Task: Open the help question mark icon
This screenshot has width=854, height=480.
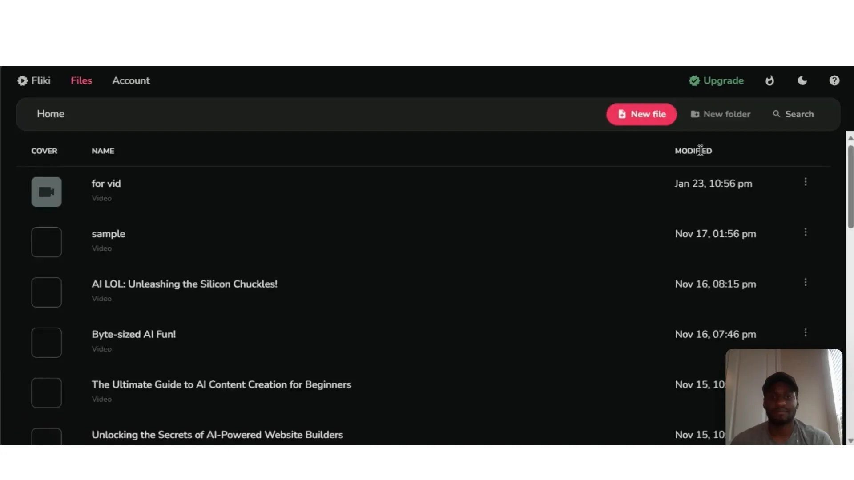Action: pos(834,80)
